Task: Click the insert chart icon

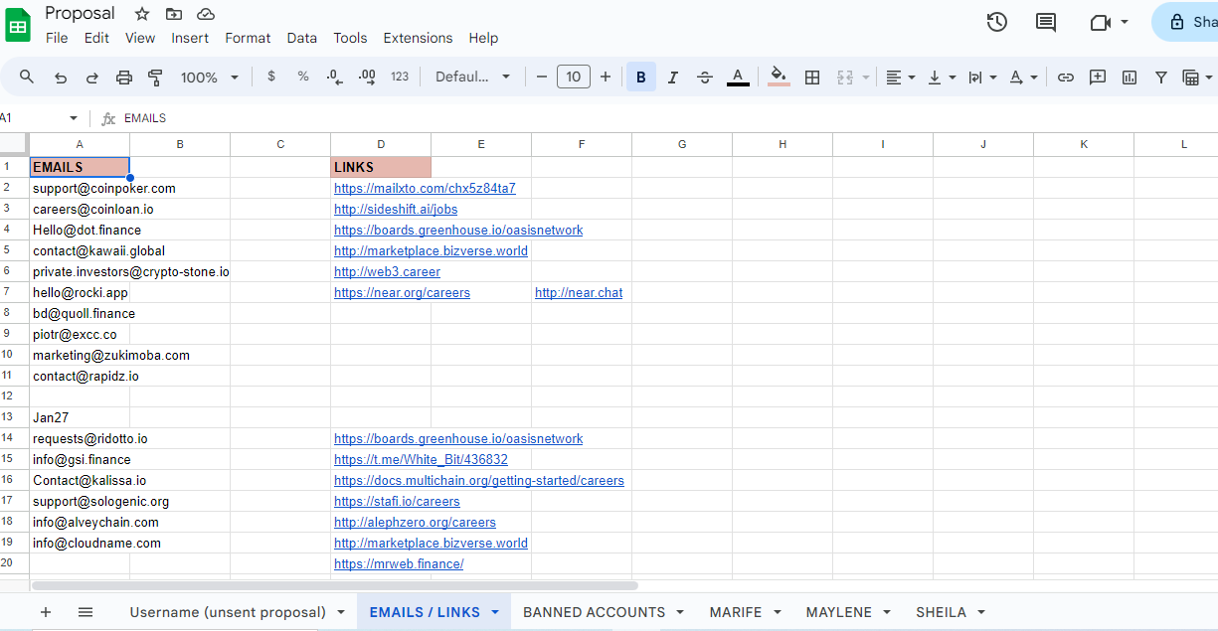Action: [1130, 78]
